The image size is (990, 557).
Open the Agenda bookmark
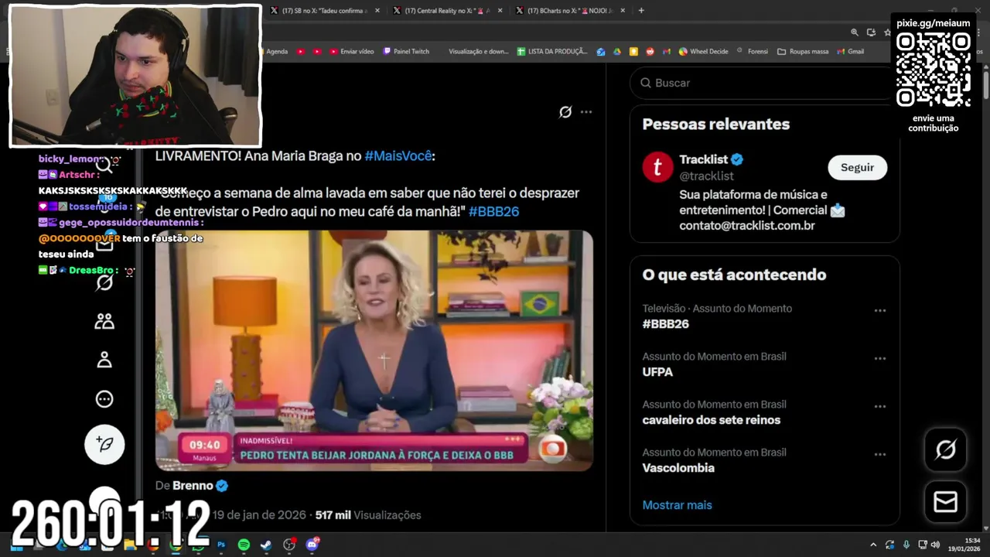pyautogui.click(x=277, y=52)
